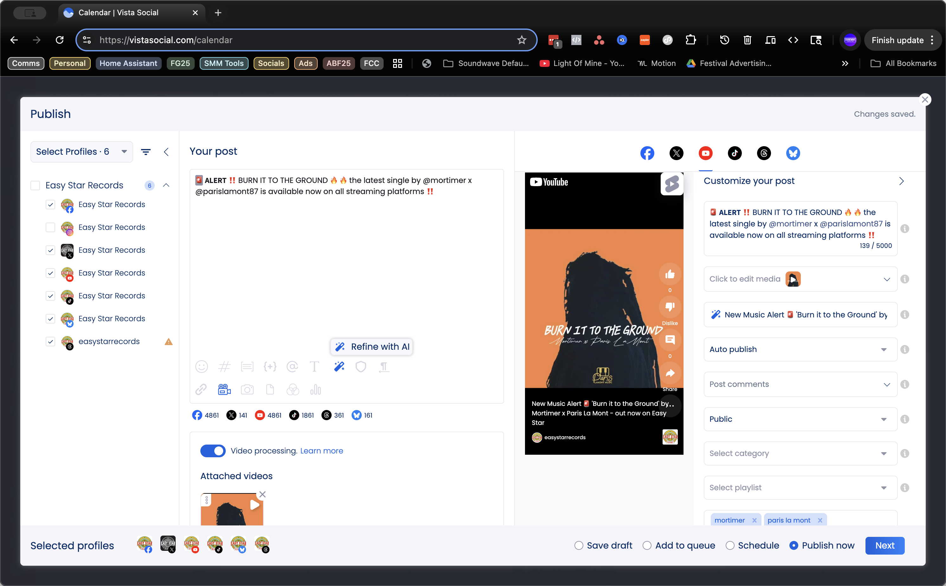Screen dimensions: 946x586
Task: Remove the mortimer tag
Action: coord(754,520)
